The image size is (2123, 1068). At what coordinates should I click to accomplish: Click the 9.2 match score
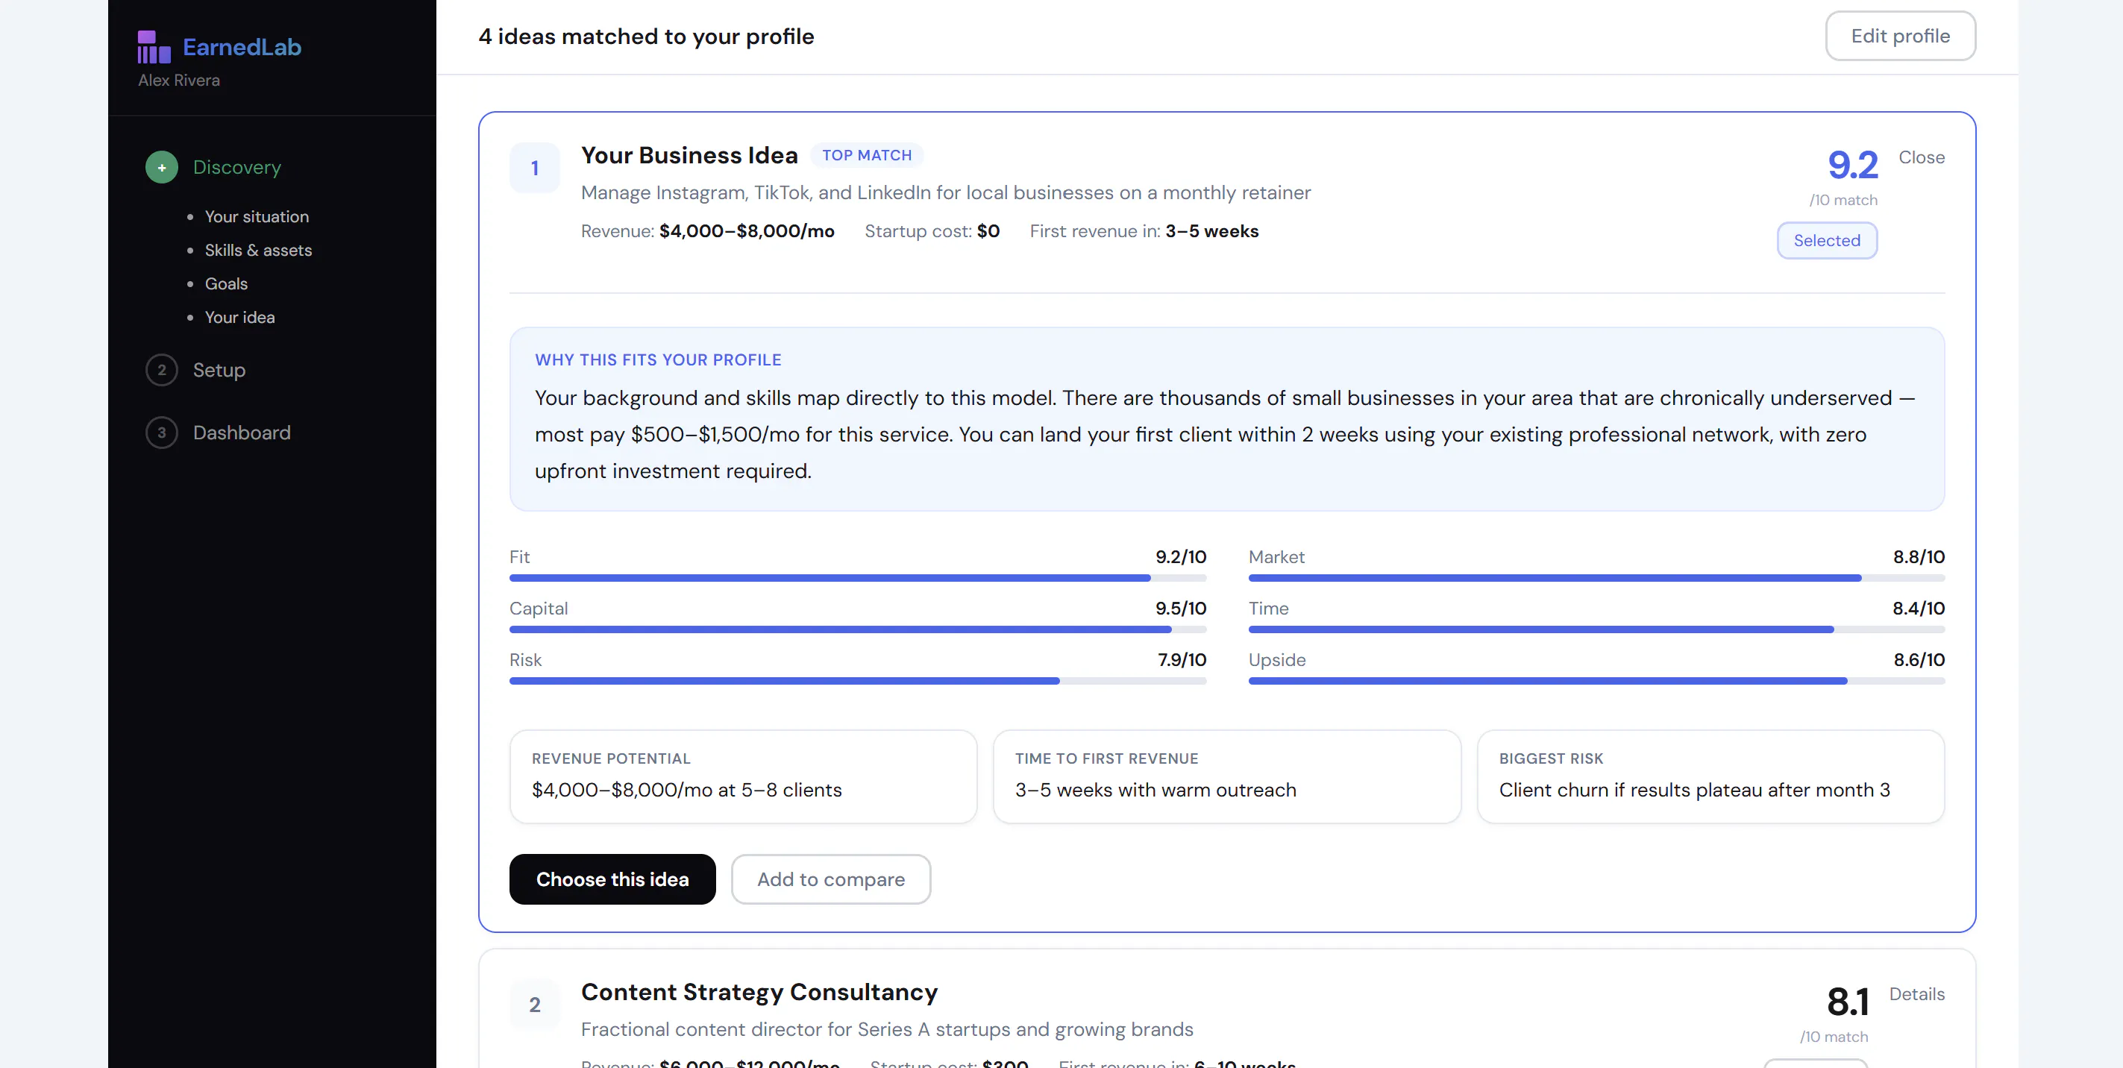1852,165
